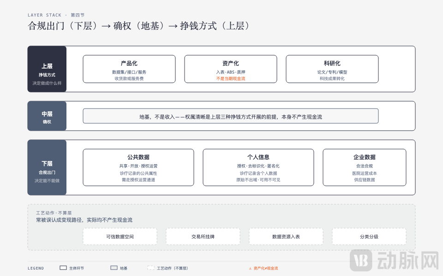Image resolution: width=443 pixels, height=276 pixels.
Task: Select the 原始不出域·可用不可见 line
Action: coord(258,180)
